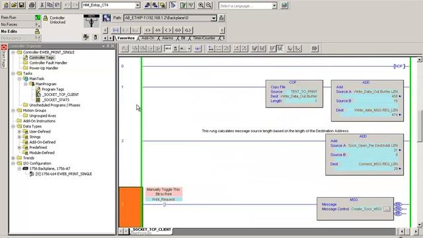Click the Paste icon
423x238 pixels.
click(x=58, y=5)
